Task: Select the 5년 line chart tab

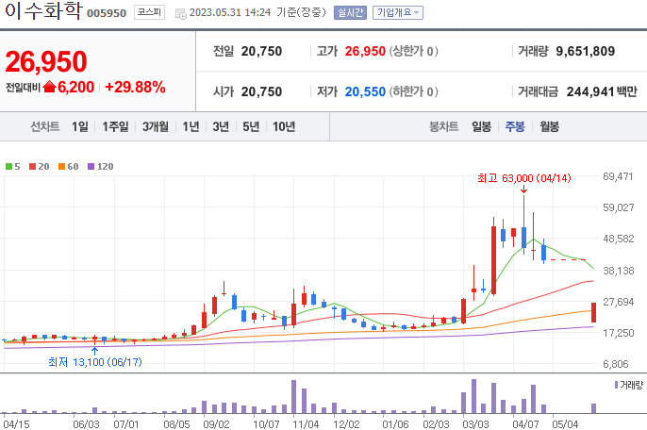Action: (251, 126)
